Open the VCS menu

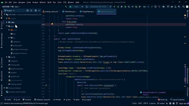[x=65, y=2]
